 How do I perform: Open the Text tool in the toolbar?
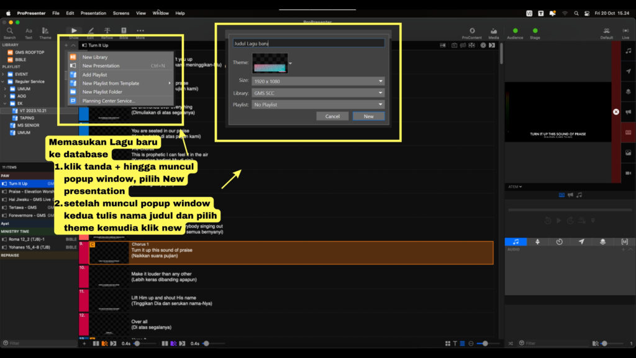tap(29, 33)
